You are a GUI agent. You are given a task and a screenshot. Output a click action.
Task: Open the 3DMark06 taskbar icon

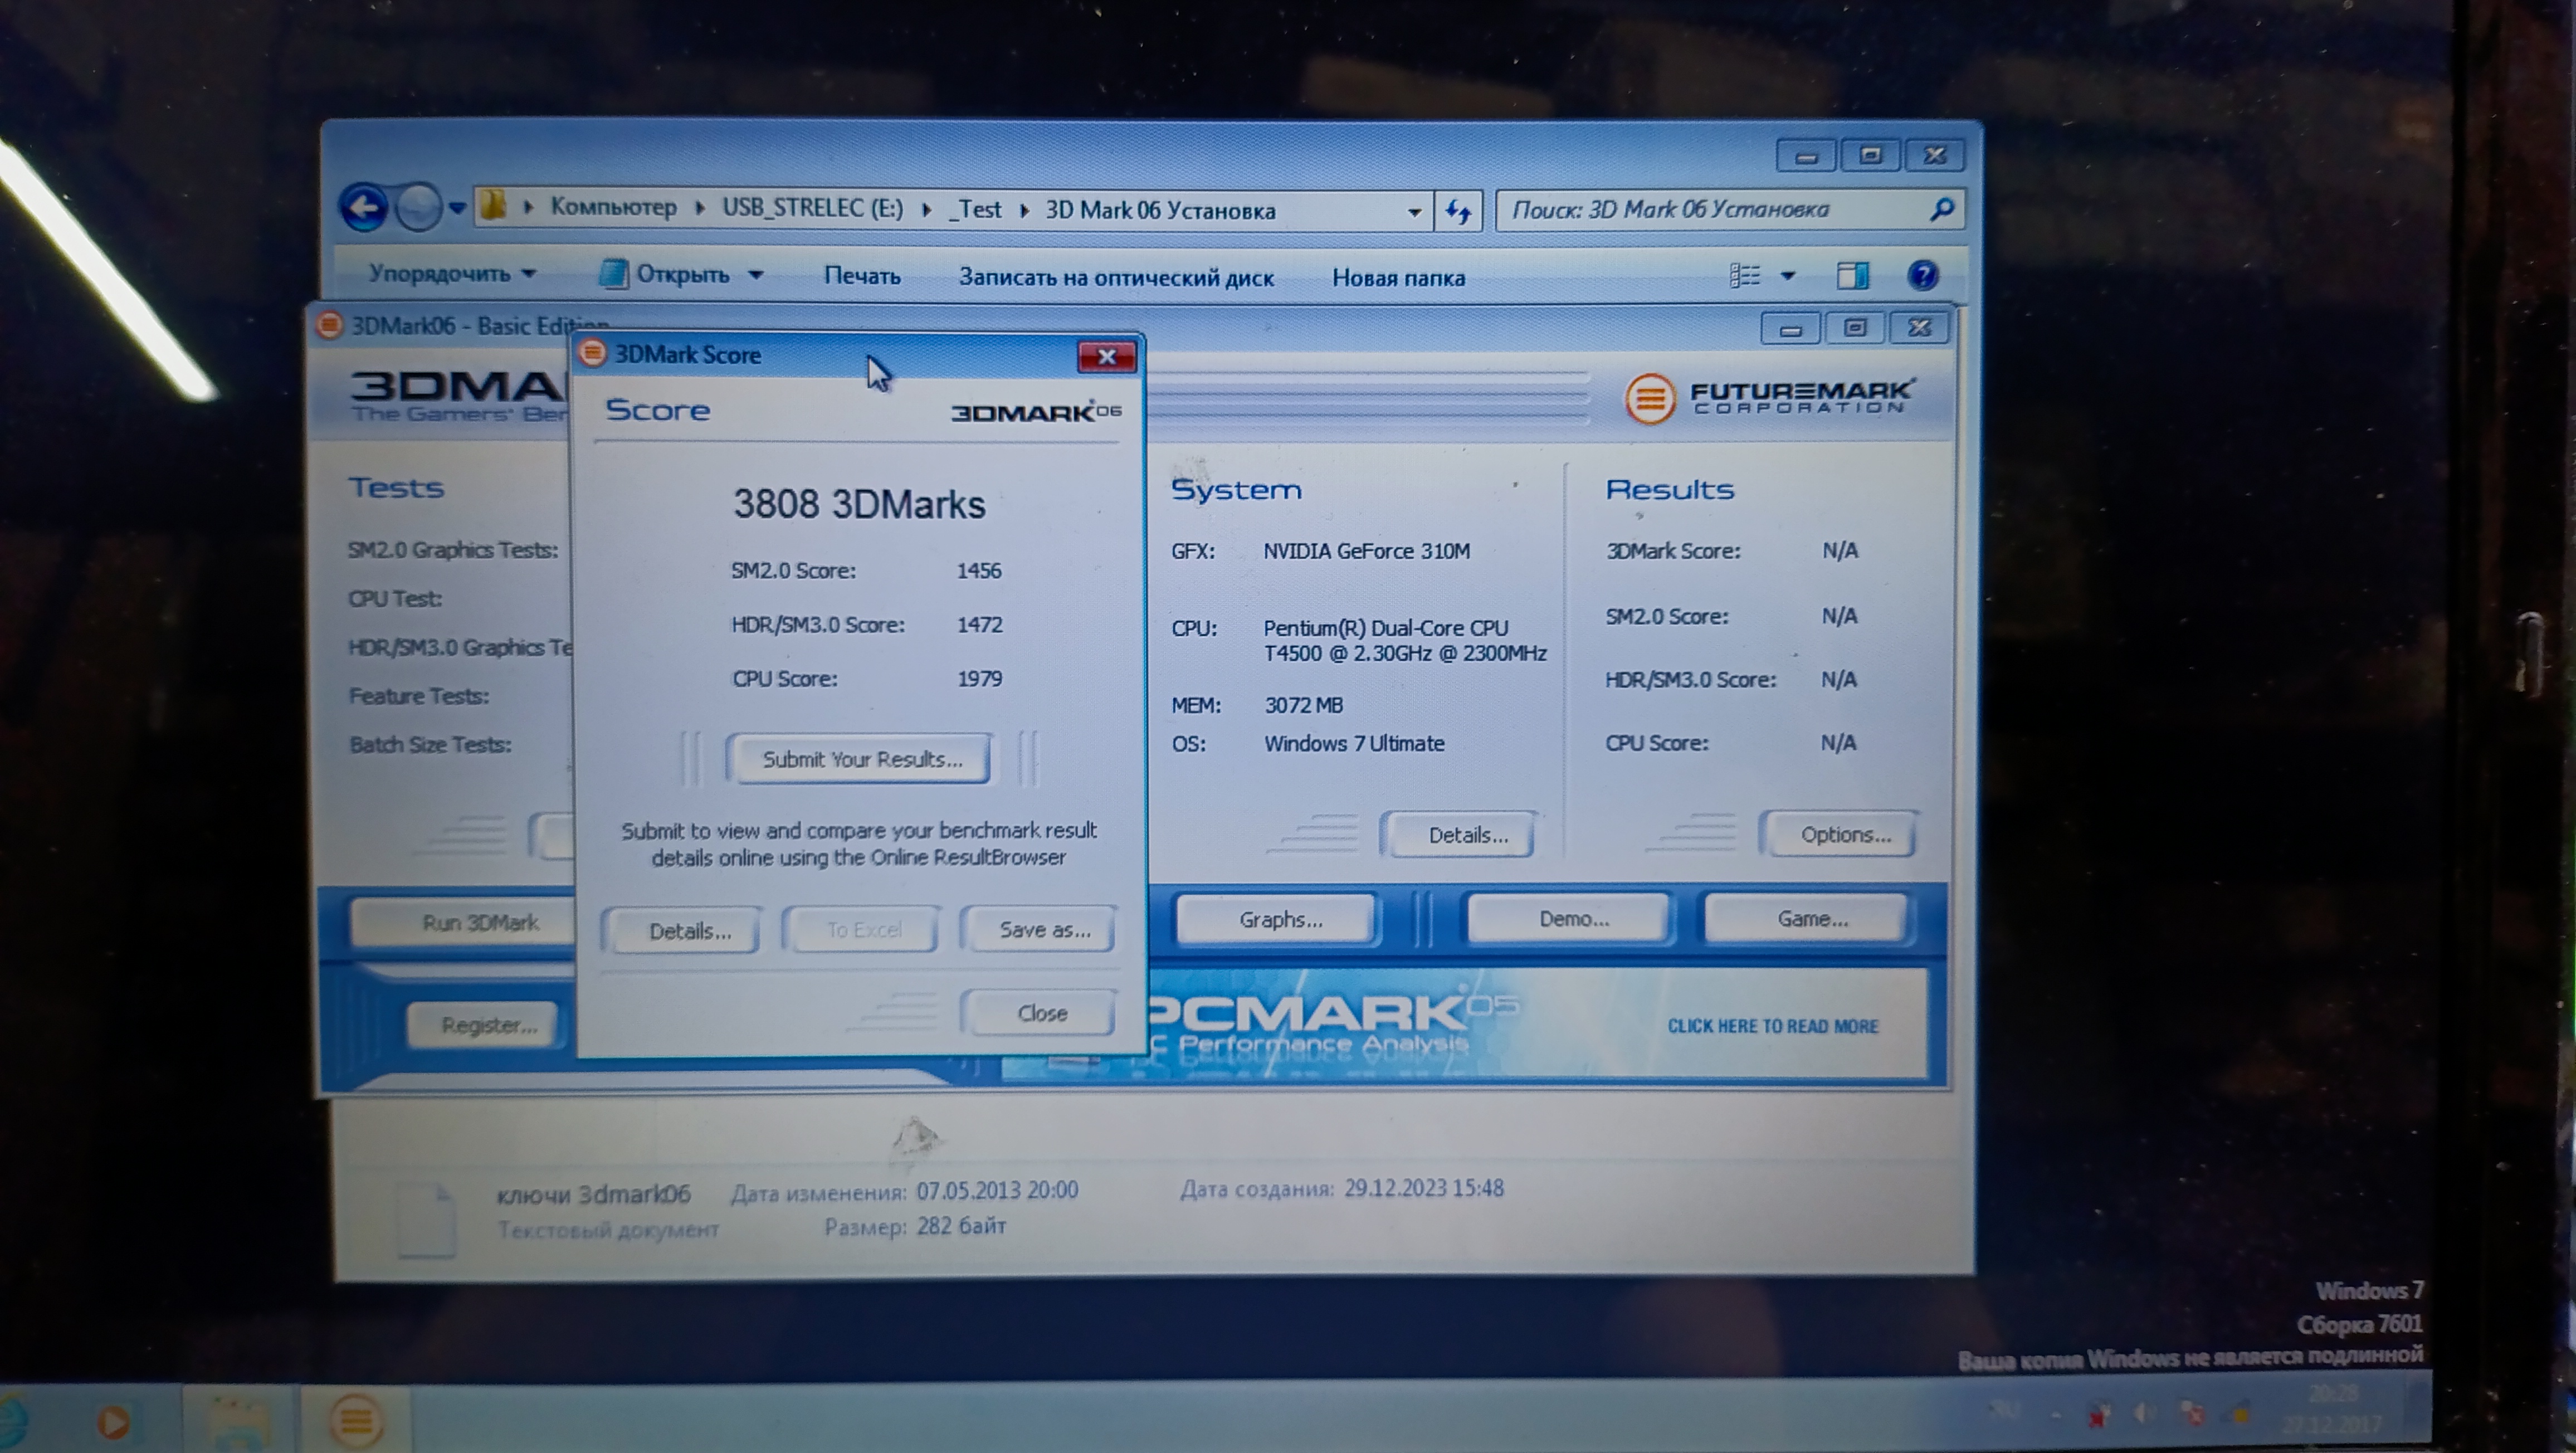click(x=355, y=1420)
